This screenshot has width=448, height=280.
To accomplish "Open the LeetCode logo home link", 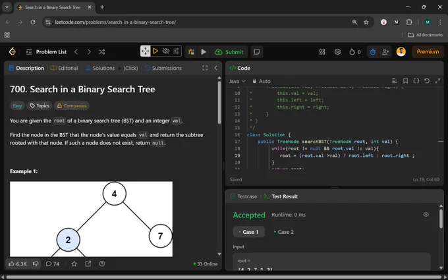I will 13,51.
